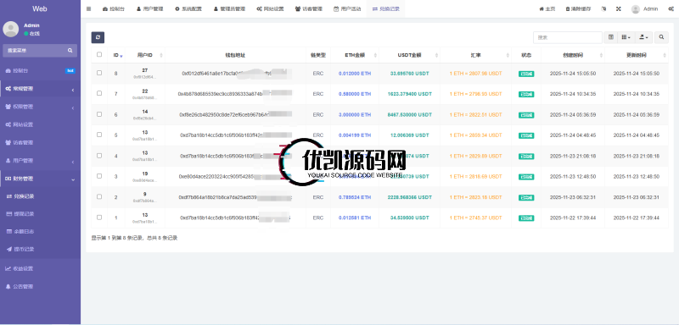Click the language switch icon in top bar
Image resolution: width=679 pixels, height=325 pixels.
(603, 8)
